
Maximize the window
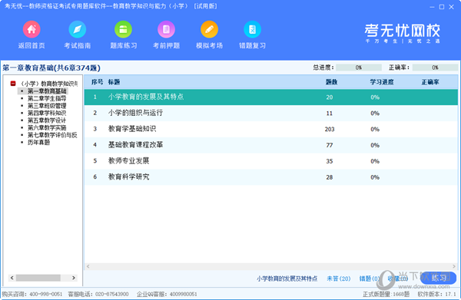tap(442, 7)
